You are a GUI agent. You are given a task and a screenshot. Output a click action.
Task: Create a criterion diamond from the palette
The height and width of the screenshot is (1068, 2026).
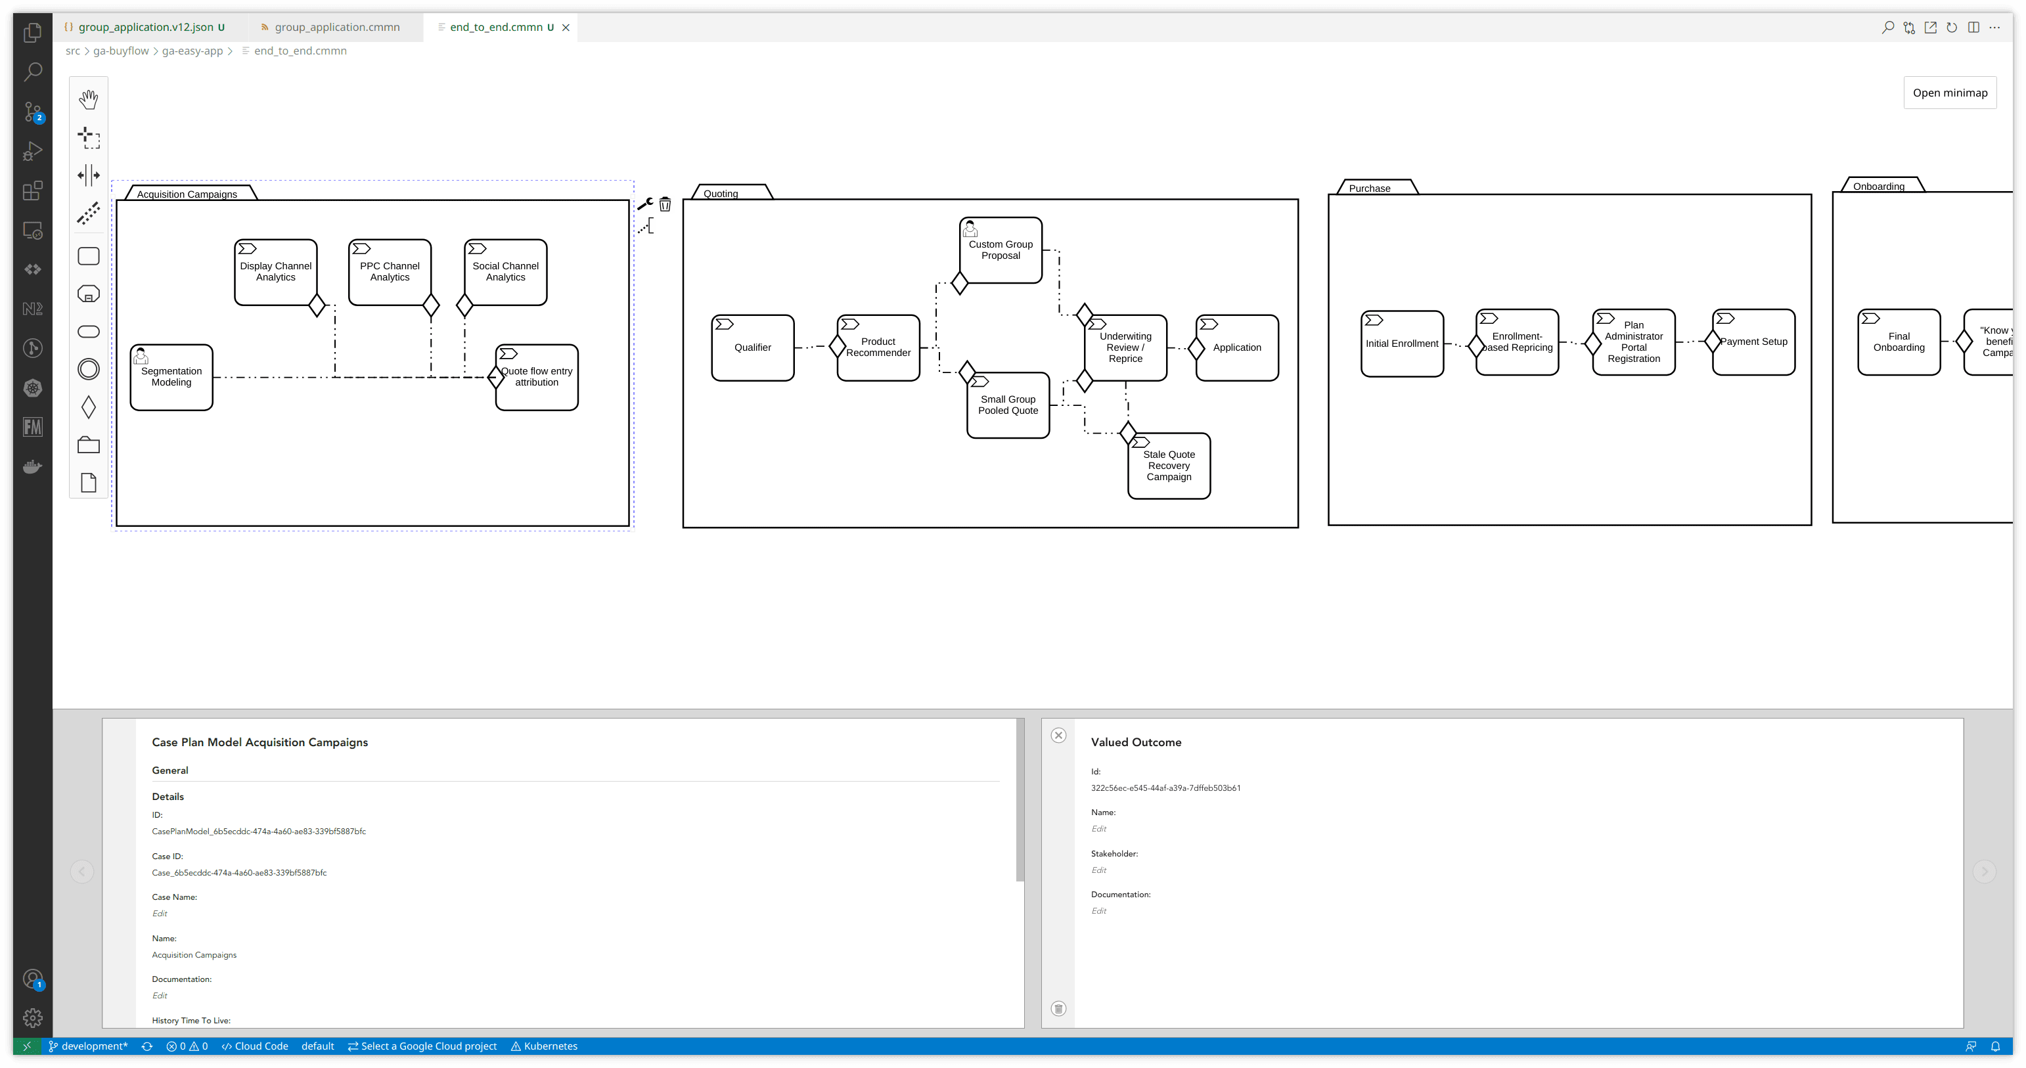click(x=89, y=407)
